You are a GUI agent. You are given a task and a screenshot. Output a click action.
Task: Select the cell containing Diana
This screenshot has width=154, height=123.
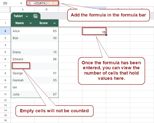click(23, 52)
